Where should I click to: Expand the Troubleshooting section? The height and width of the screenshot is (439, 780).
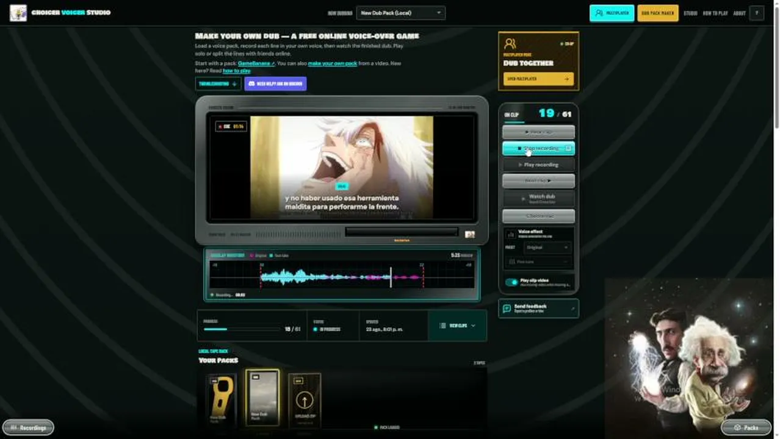tap(218, 84)
